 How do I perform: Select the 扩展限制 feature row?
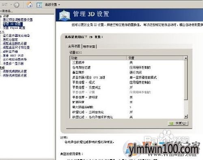(127, 102)
